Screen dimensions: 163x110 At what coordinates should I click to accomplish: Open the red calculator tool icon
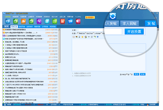pyautogui.click(x=63, y=21)
